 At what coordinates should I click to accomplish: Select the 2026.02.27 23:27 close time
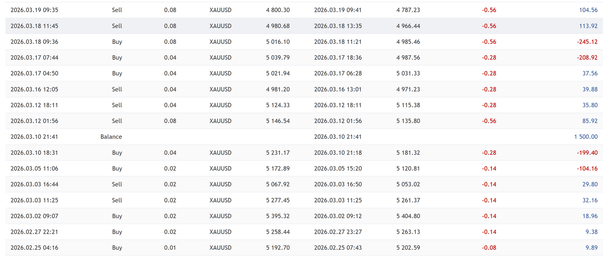(x=338, y=232)
